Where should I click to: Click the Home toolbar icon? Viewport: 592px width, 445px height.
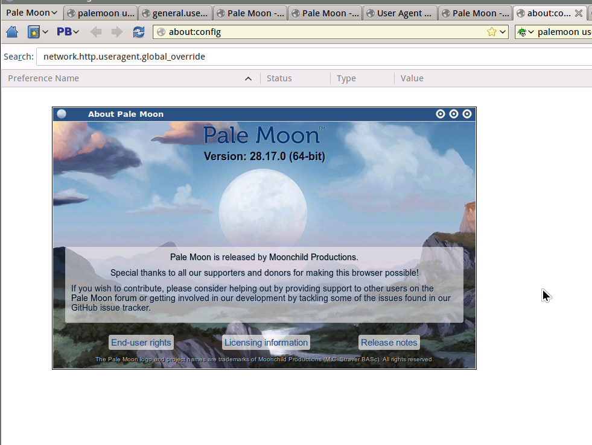click(11, 32)
